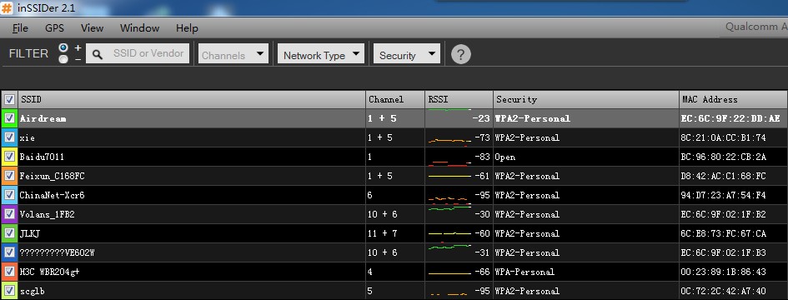Uncheck the JLKJ network checkbox
Screen dimensions: 788x300
(9, 233)
